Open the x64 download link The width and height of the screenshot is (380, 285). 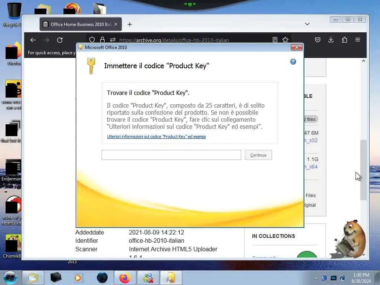pyautogui.click(x=311, y=167)
